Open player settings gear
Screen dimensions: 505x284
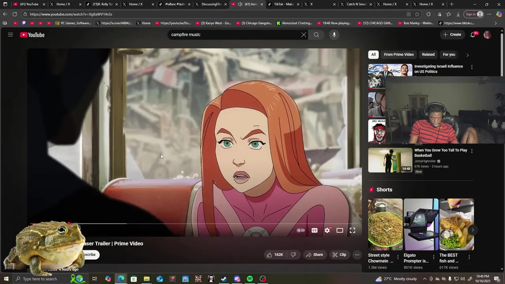point(327,230)
